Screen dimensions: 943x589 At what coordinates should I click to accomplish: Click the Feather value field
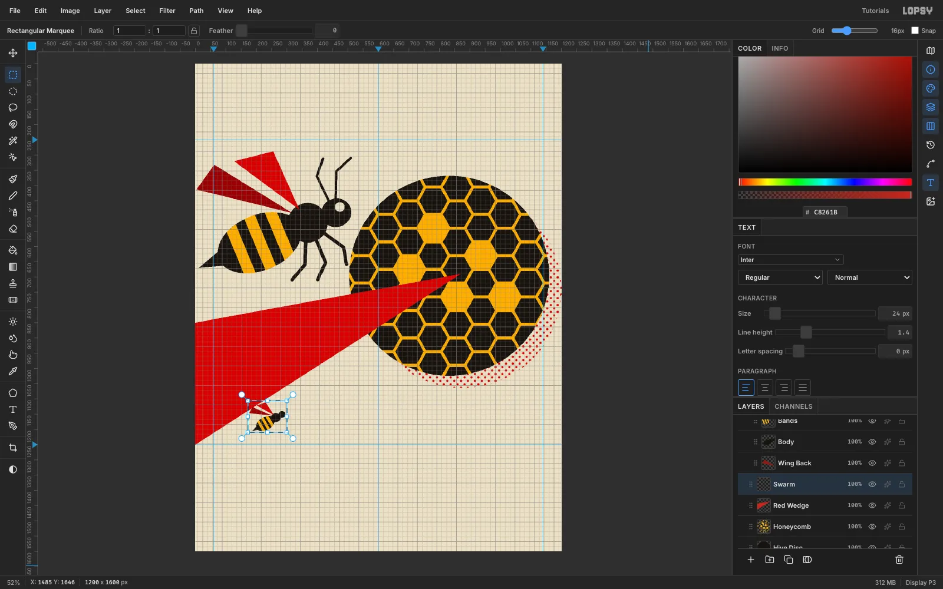[x=328, y=31]
